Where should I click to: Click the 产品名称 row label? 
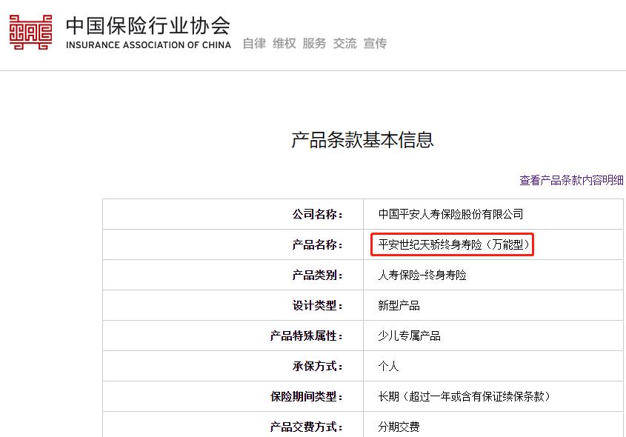(321, 244)
